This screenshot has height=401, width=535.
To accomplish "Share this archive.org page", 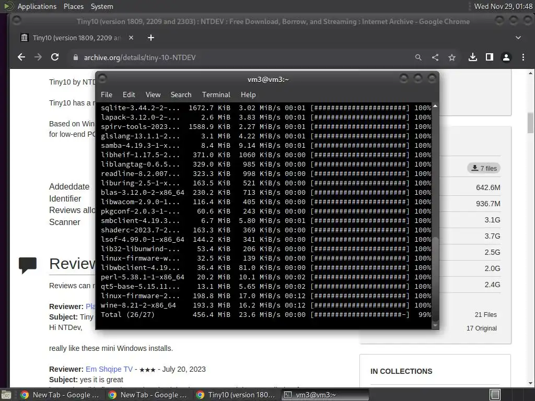I will [x=435, y=57].
